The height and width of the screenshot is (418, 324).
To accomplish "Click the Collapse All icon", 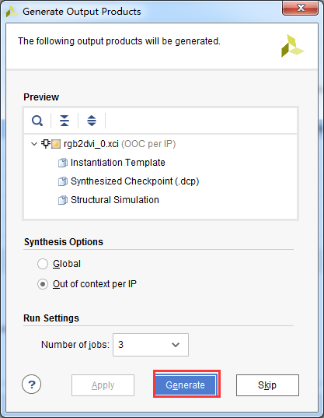I will tap(64, 121).
